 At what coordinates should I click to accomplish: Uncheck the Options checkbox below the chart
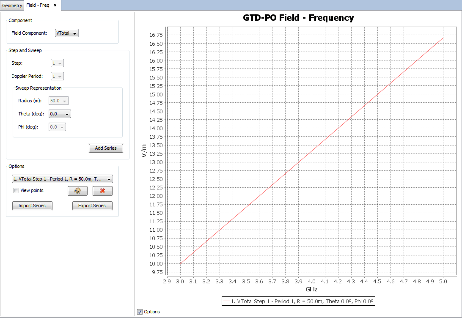(x=140, y=312)
